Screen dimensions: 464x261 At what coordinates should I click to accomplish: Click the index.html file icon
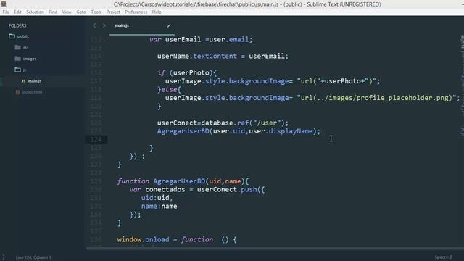(17, 92)
